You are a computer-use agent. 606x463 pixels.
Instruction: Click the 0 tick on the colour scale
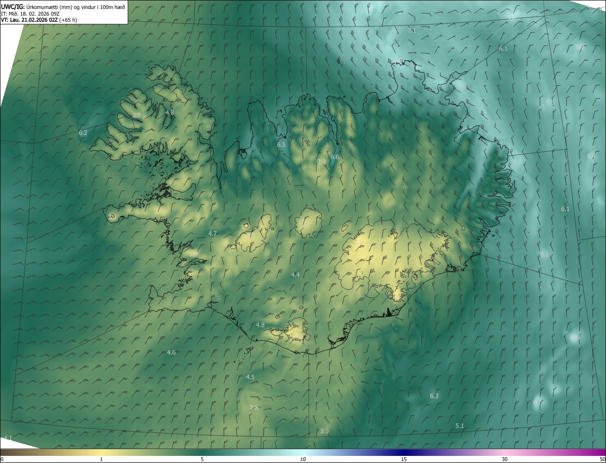coord(1,460)
